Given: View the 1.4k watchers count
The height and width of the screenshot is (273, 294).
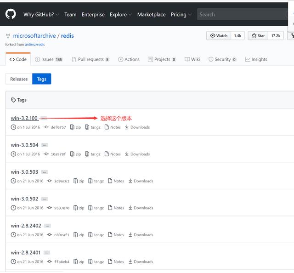Looking at the screenshot, I should [x=237, y=36].
